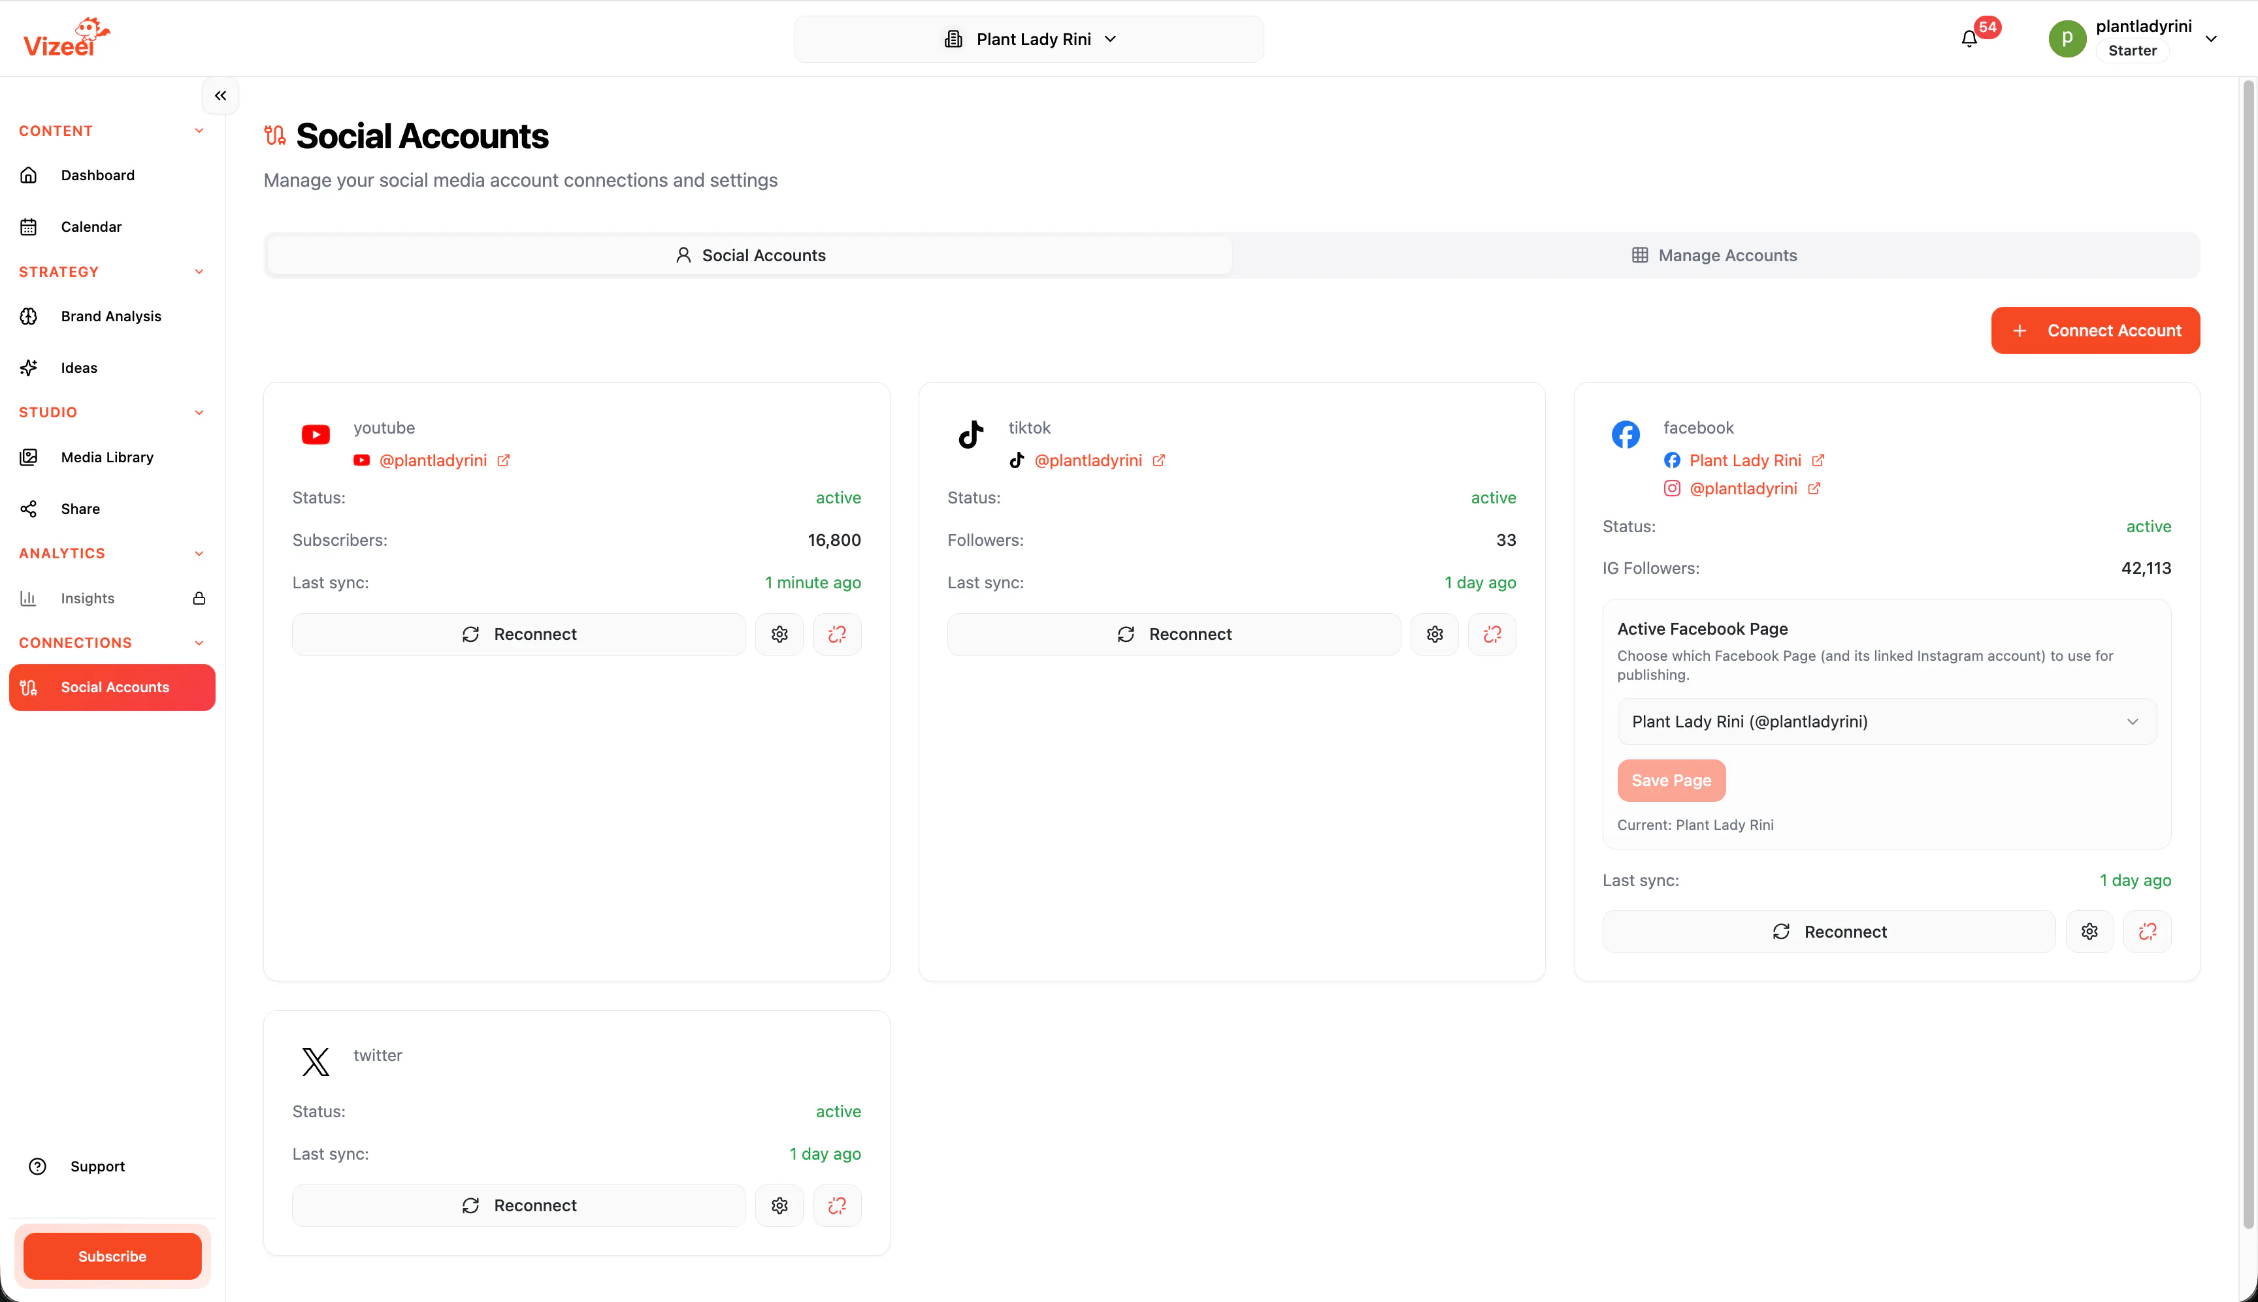Screen dimensions: 2258x1302
Task: Switch to the Social Accounts tab
Action: [x=749, y=256]
